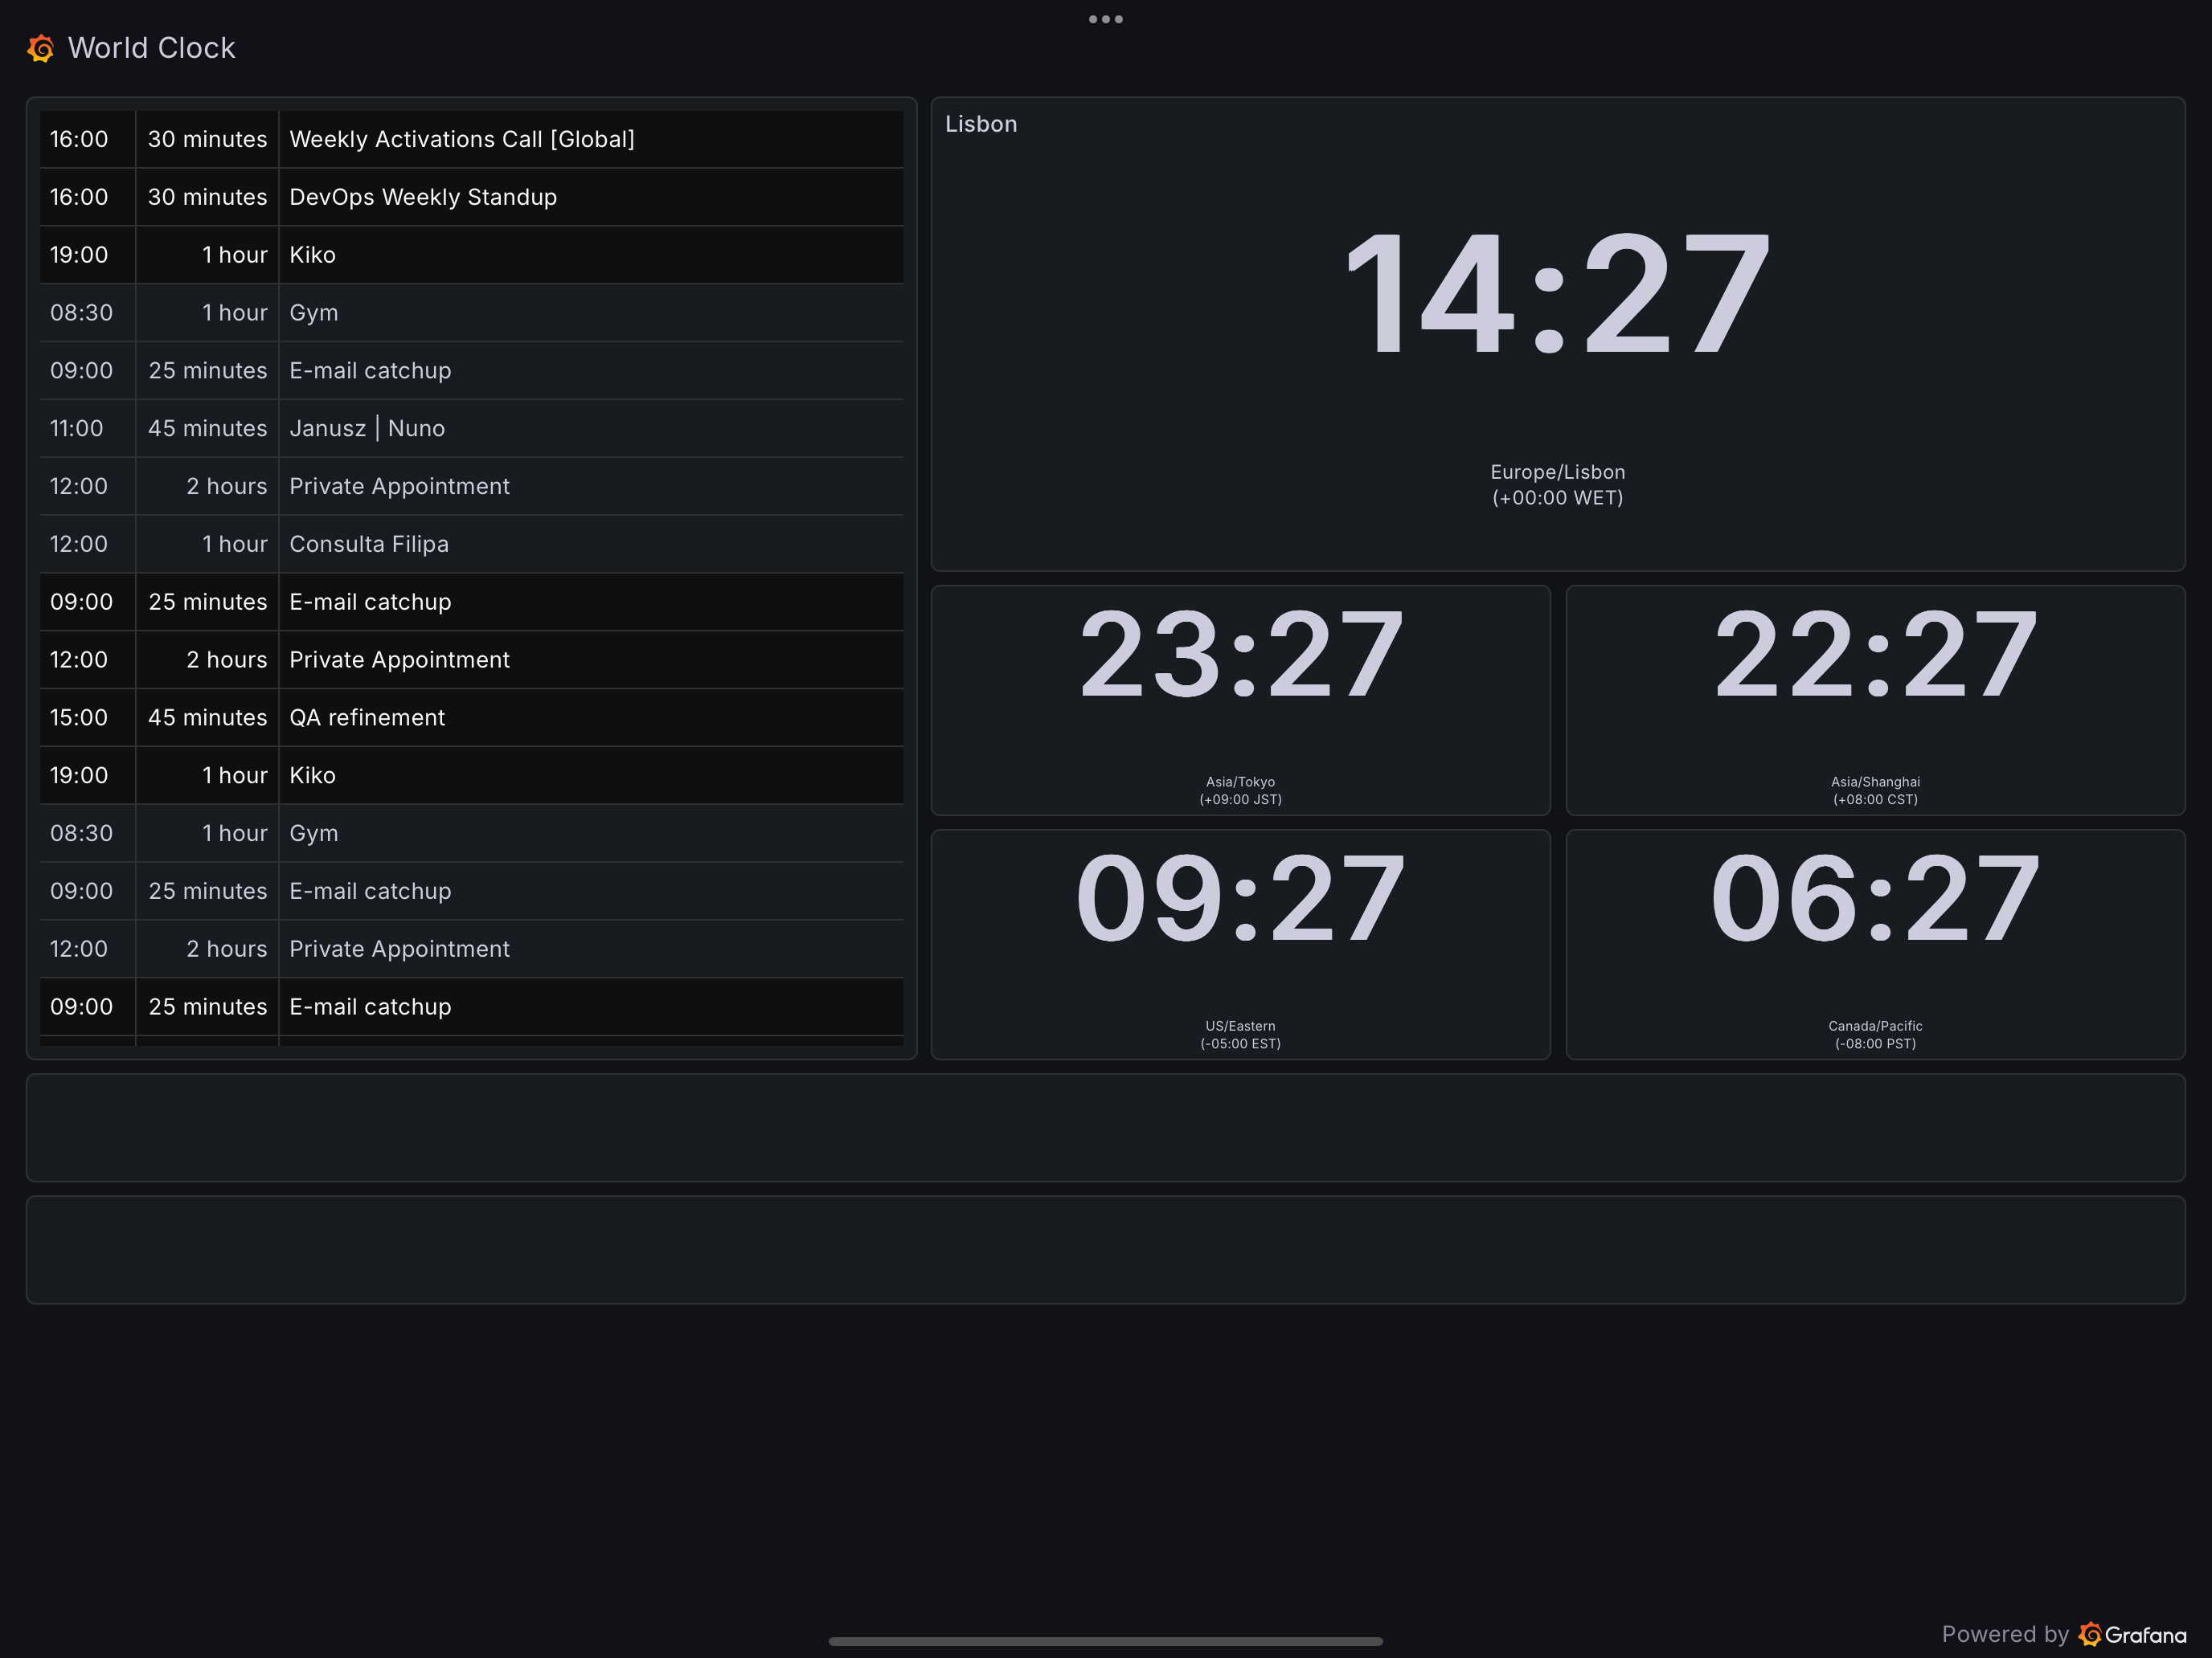This screenshot has height=1658, width=2212.
Task: Open the three-dot menu at top center
Action: 1105,19
